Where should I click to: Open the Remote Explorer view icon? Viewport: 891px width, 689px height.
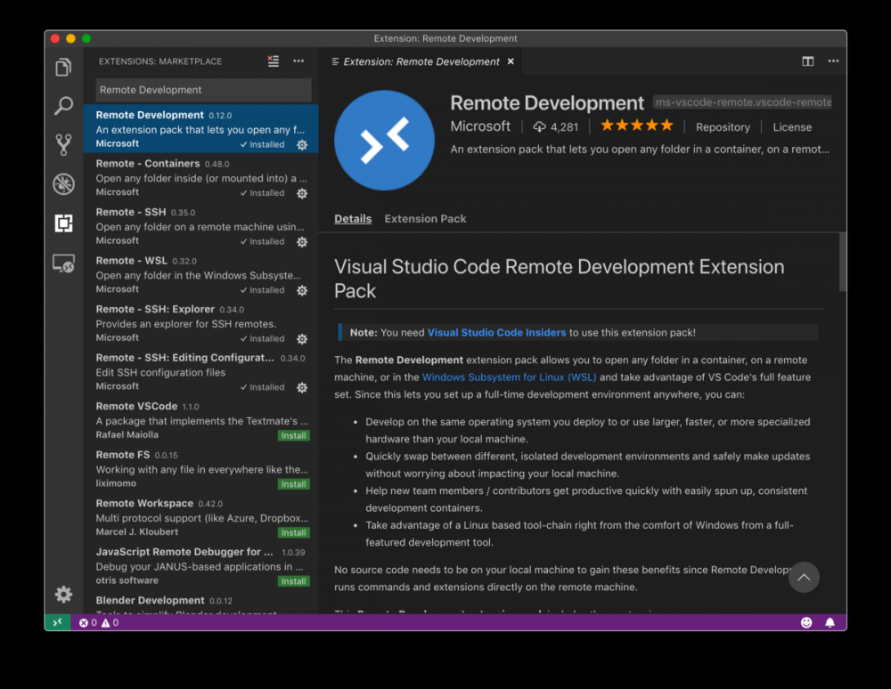[x=63, y=263]
